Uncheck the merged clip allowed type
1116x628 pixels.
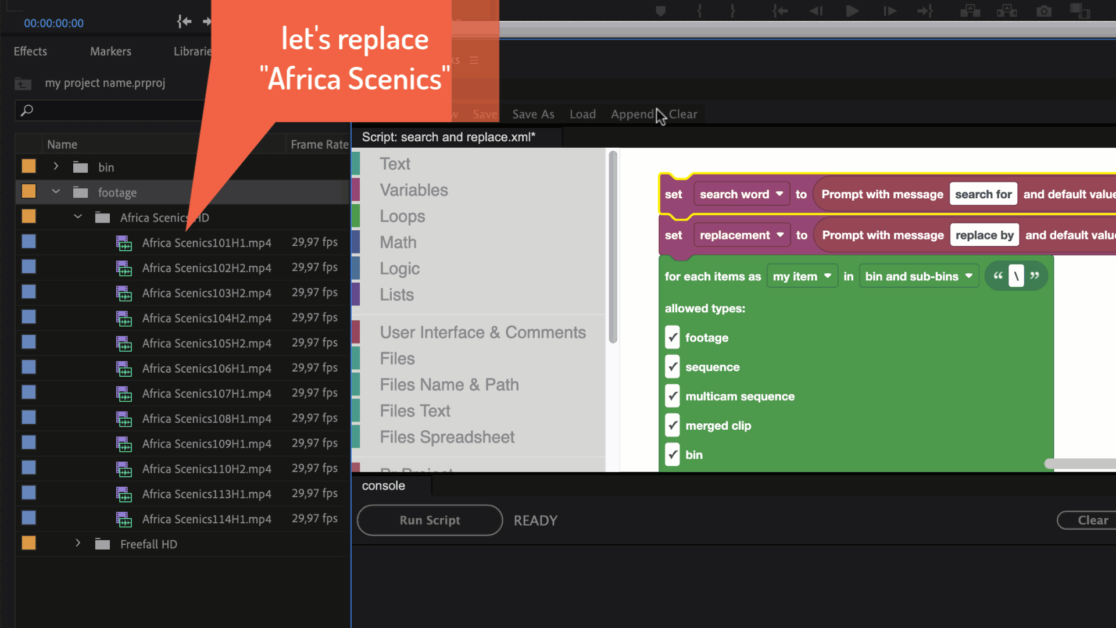pyautogui.click(x=673, y=426)
